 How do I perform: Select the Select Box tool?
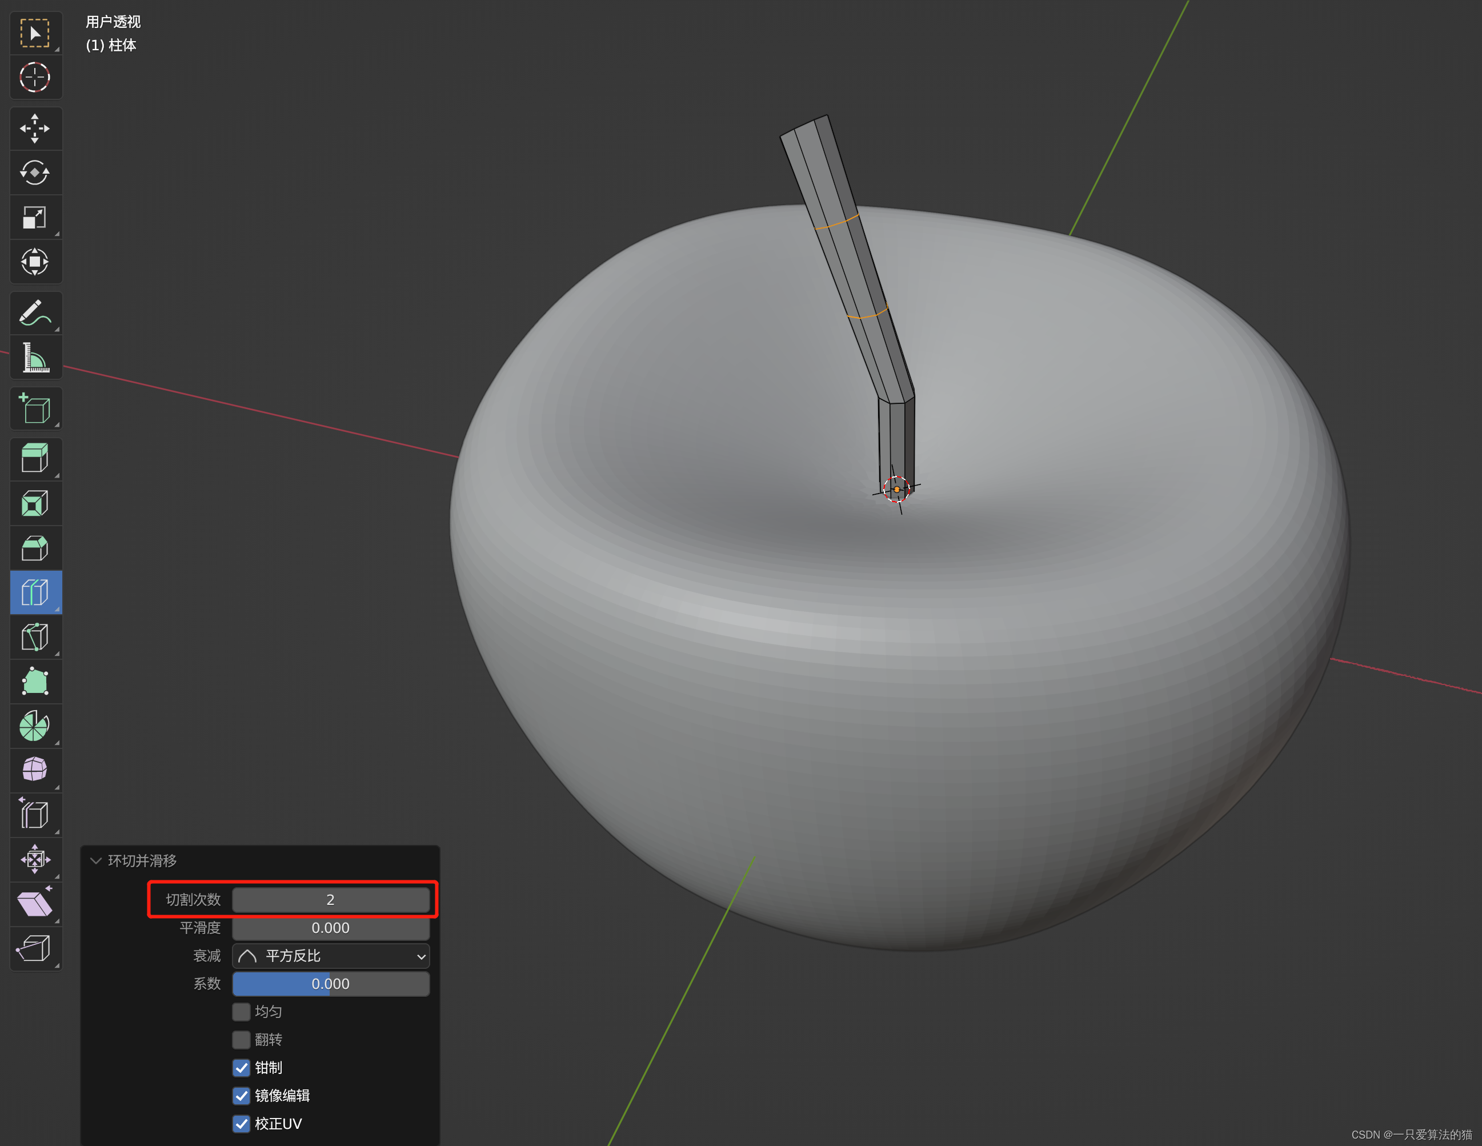click(x=35, y=33)
